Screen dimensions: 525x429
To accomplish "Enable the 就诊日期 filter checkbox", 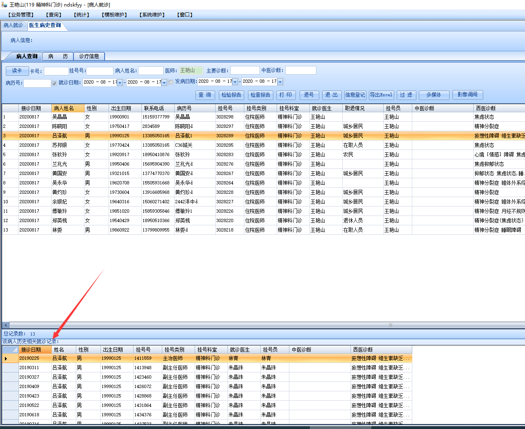I will coord(54,83).
